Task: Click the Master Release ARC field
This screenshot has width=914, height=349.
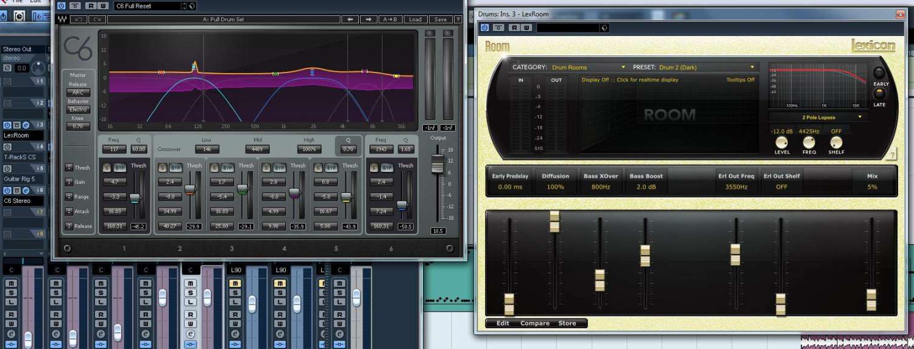Action: 78,93
